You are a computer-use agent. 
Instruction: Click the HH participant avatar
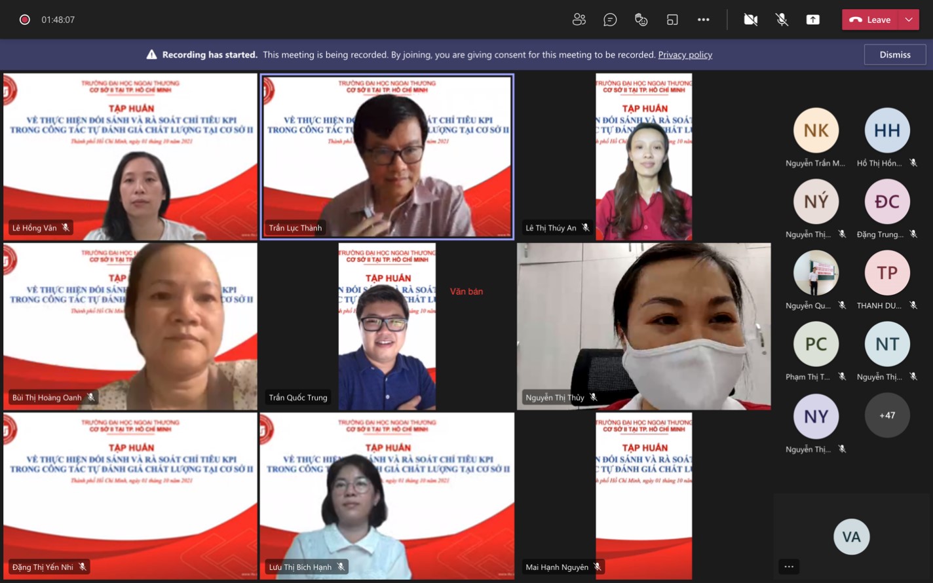tap(887, 130)
